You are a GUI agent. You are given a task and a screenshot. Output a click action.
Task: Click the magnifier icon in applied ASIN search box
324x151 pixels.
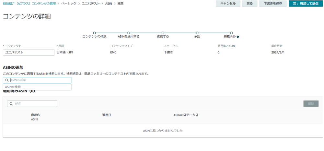tap(11, 104)
